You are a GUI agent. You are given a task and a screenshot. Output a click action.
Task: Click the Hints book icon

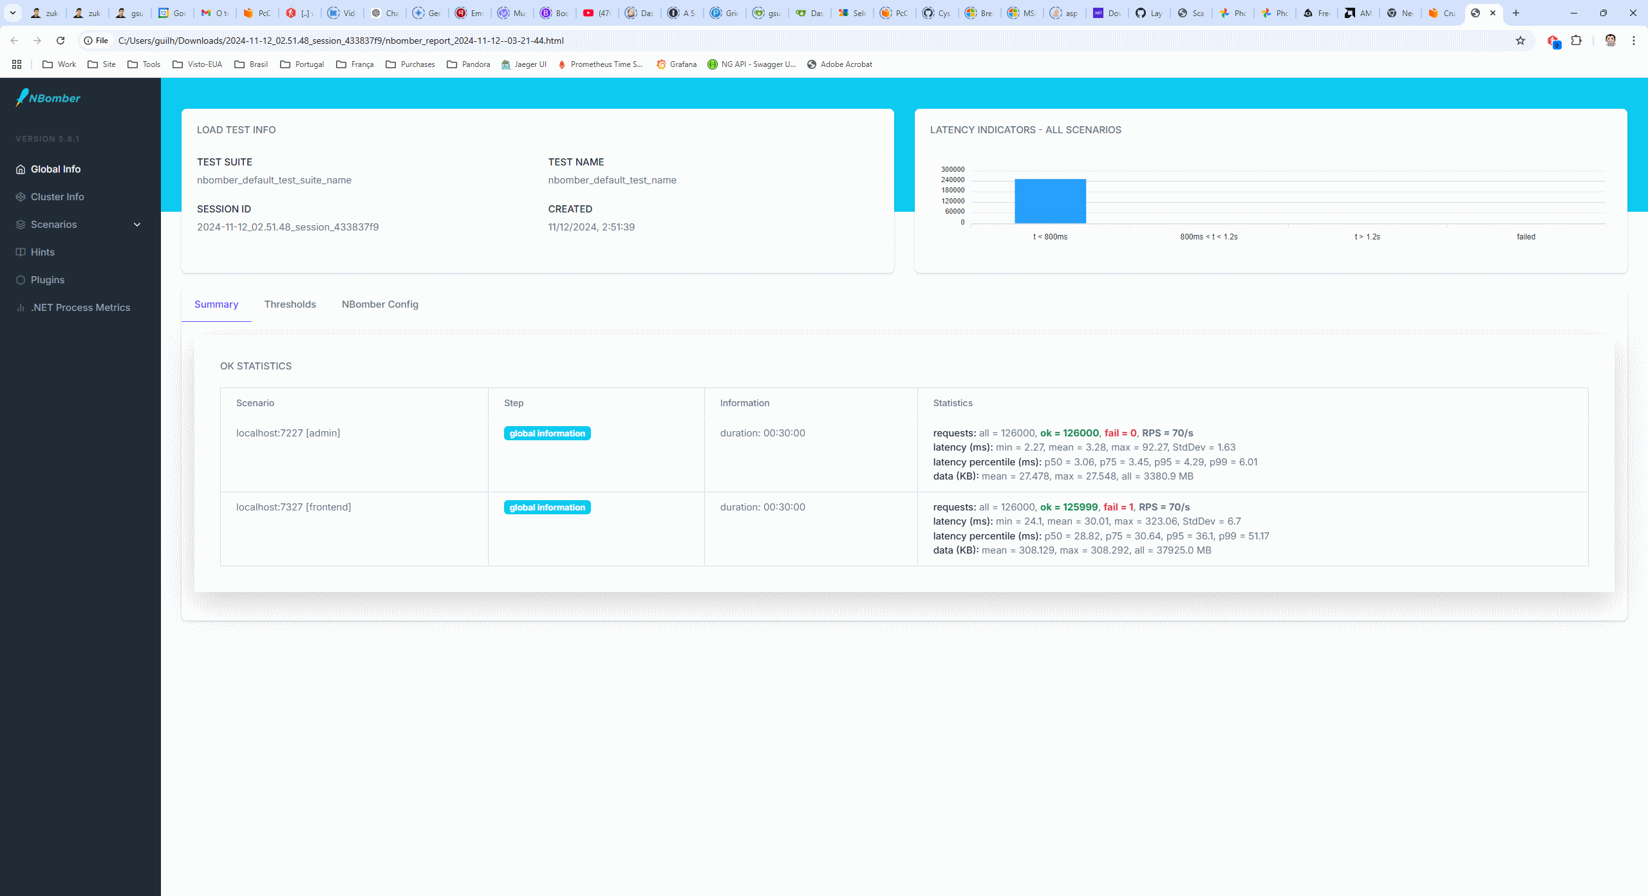click(x=21, y=252)
